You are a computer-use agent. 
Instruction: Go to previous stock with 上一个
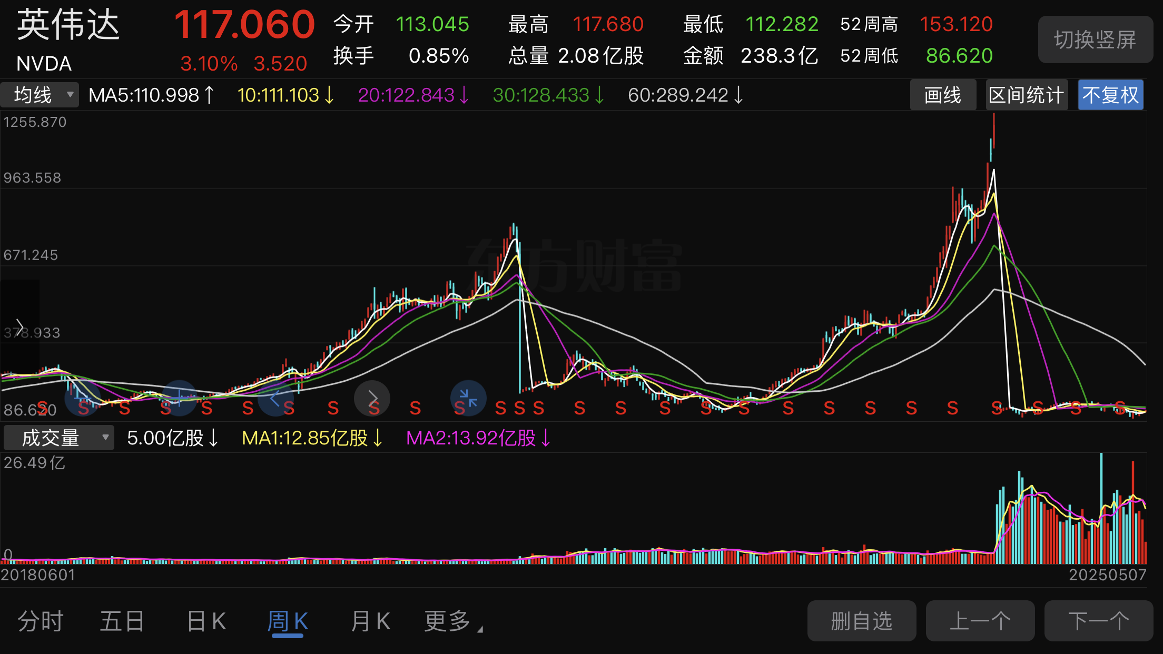click(980, 621)
